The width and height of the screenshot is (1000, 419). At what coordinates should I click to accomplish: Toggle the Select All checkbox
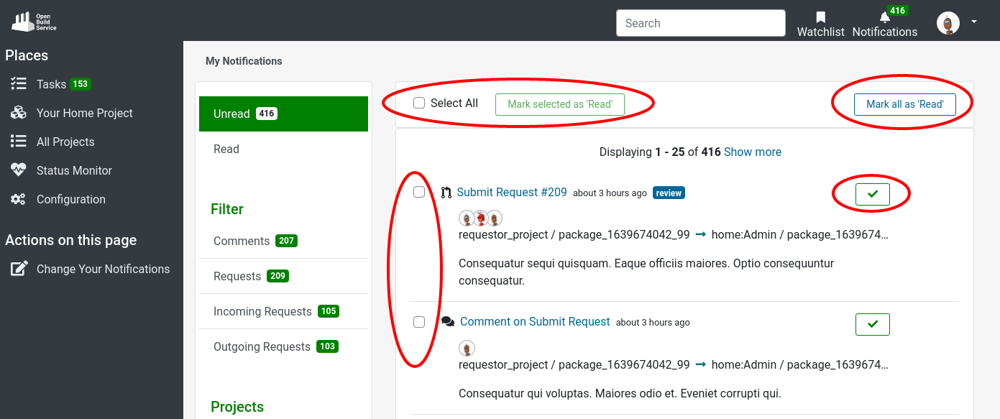(x=419, y=103)
